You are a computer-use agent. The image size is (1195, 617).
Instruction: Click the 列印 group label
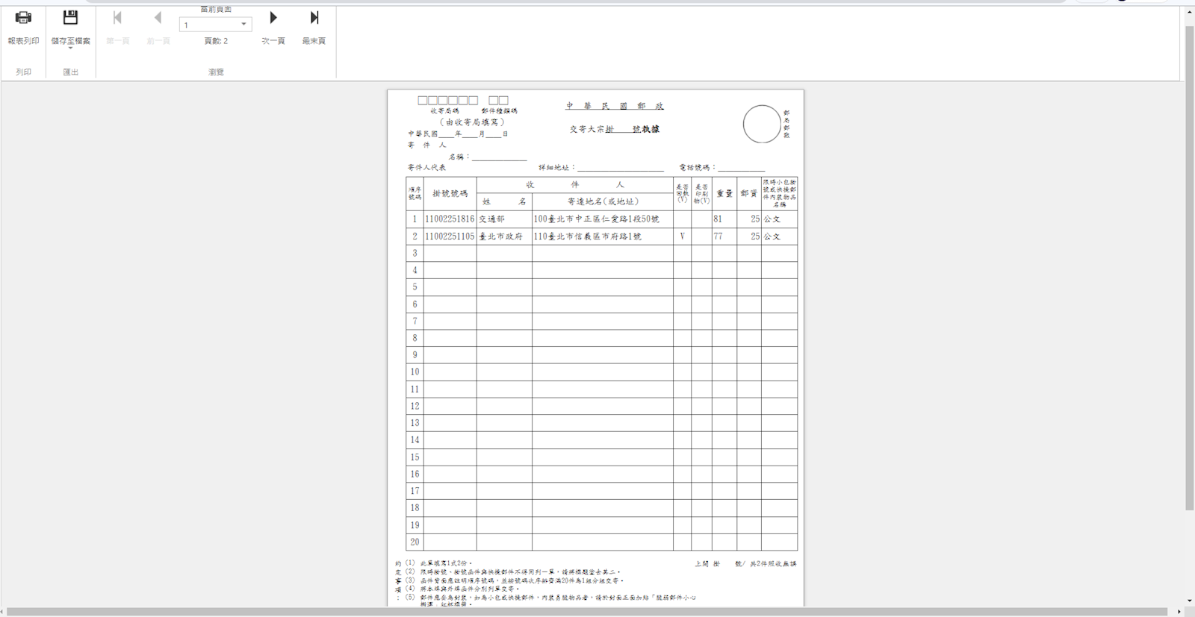coord(23,72)
